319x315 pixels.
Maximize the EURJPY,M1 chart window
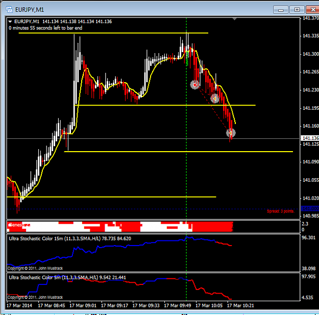(297, 10)
